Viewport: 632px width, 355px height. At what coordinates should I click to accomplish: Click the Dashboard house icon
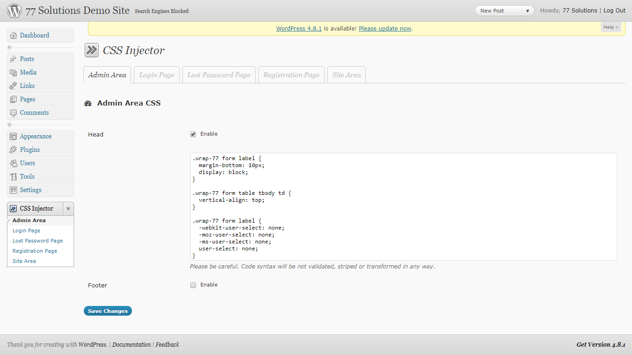13,36
